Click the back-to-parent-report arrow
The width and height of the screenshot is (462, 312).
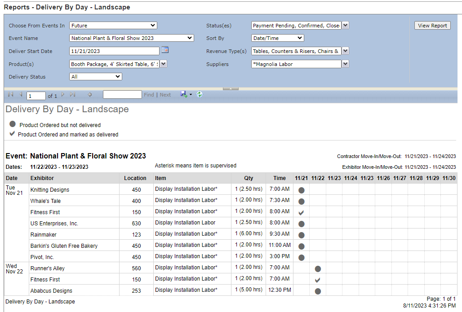(x=89, y=95)
